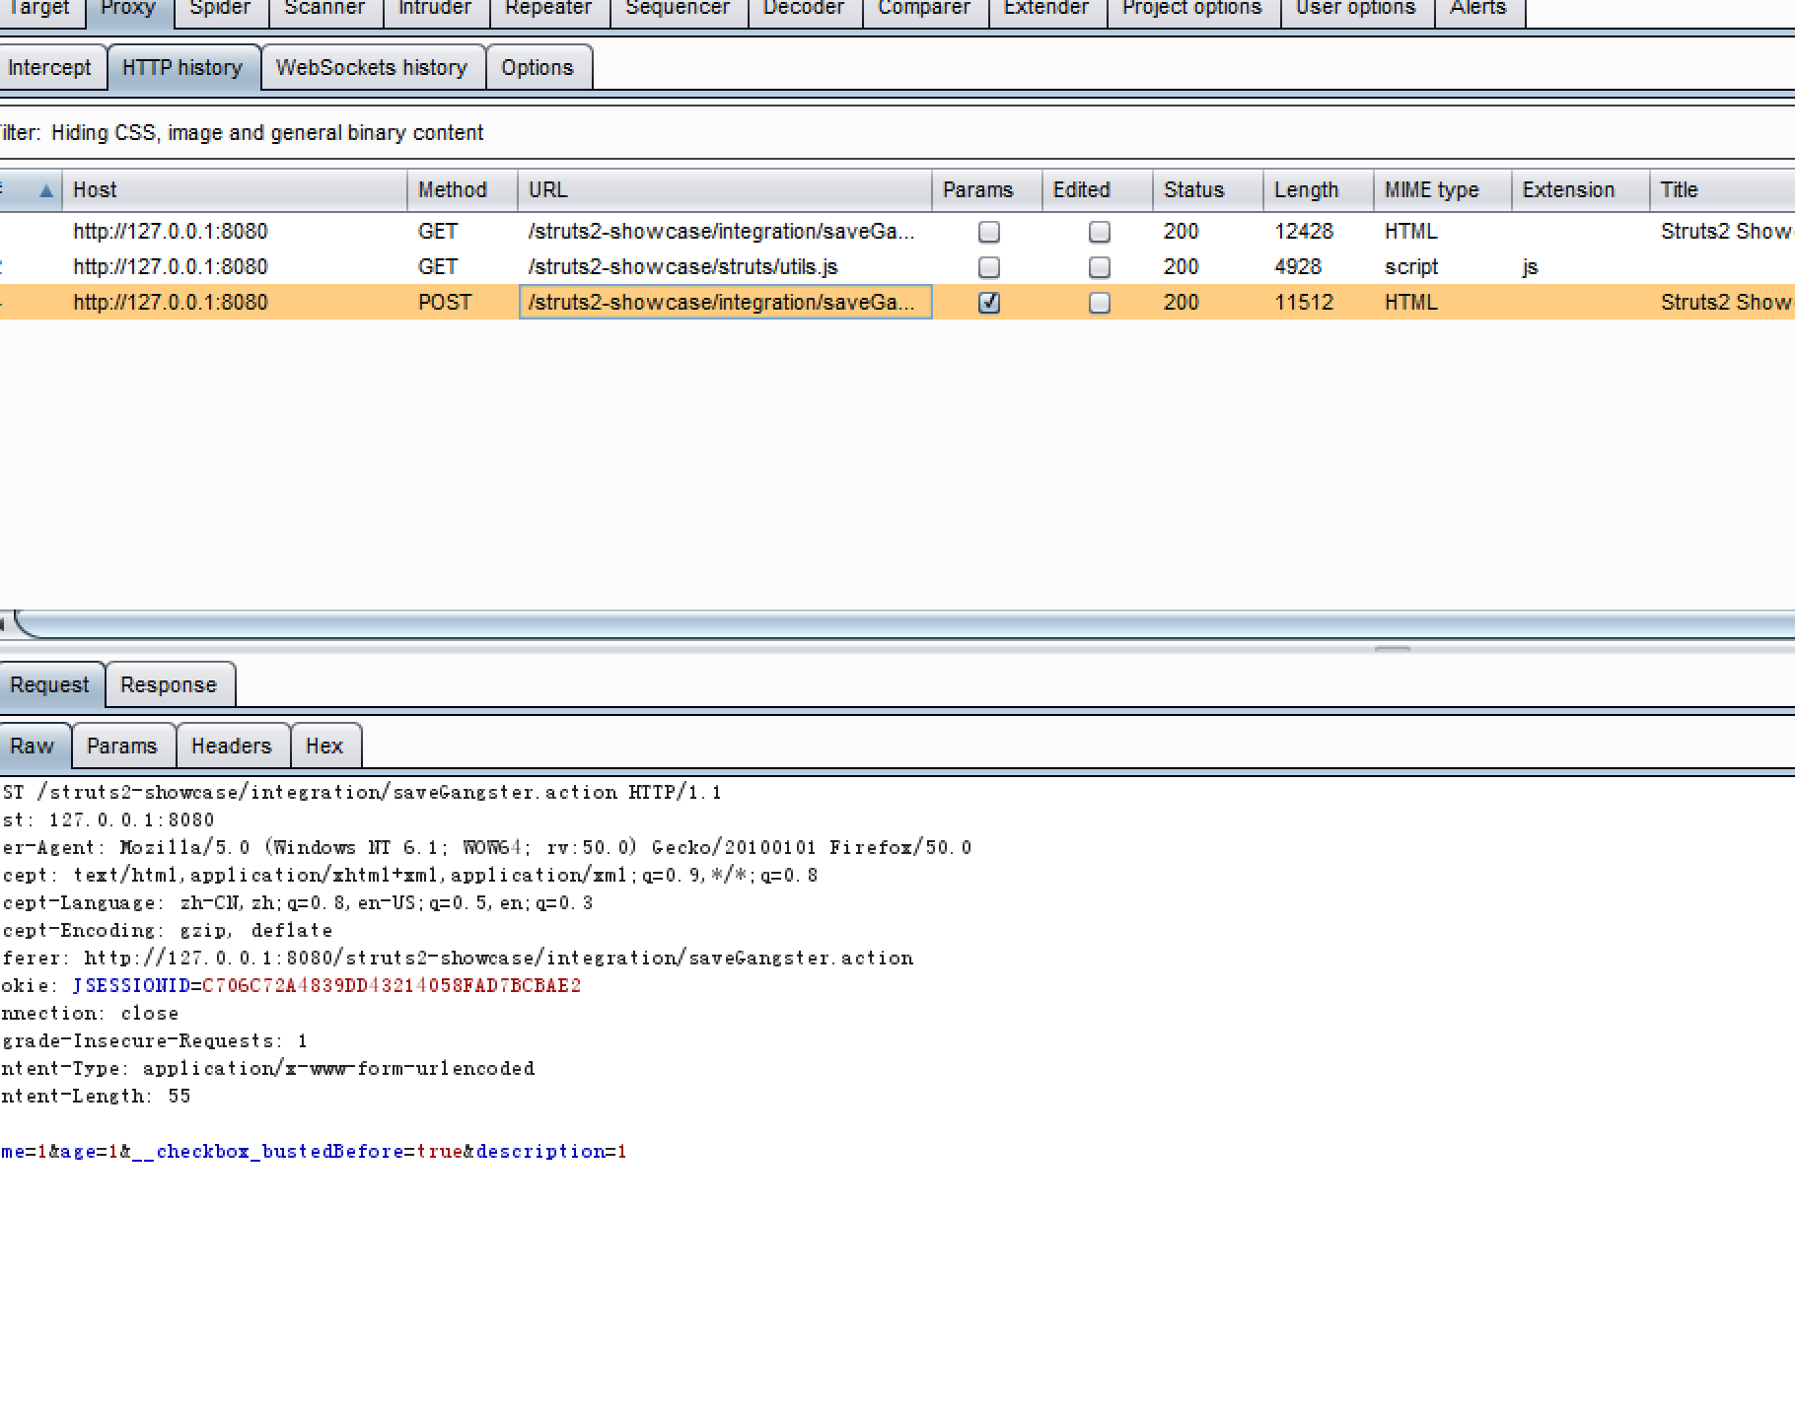The height and width of the screenshot is (1424, 1795).
Task: Show the Request tab
Action: (49, 685)
